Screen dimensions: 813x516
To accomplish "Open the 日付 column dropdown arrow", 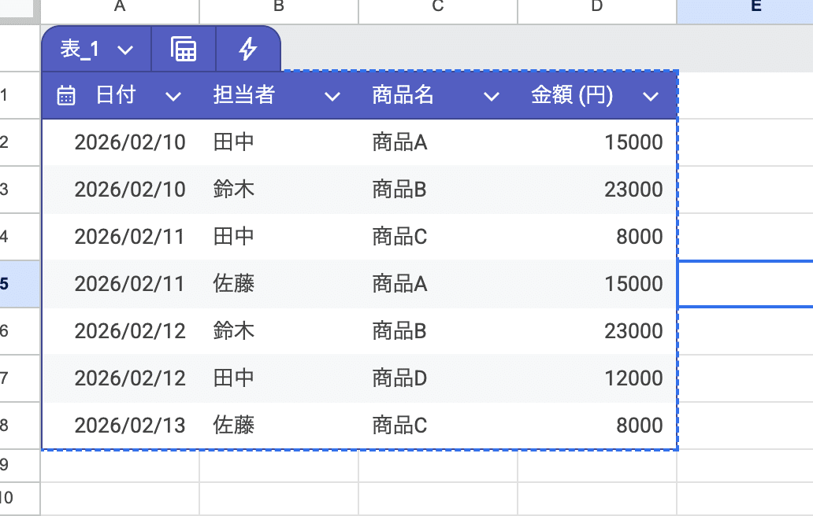I will pos(173,96).
